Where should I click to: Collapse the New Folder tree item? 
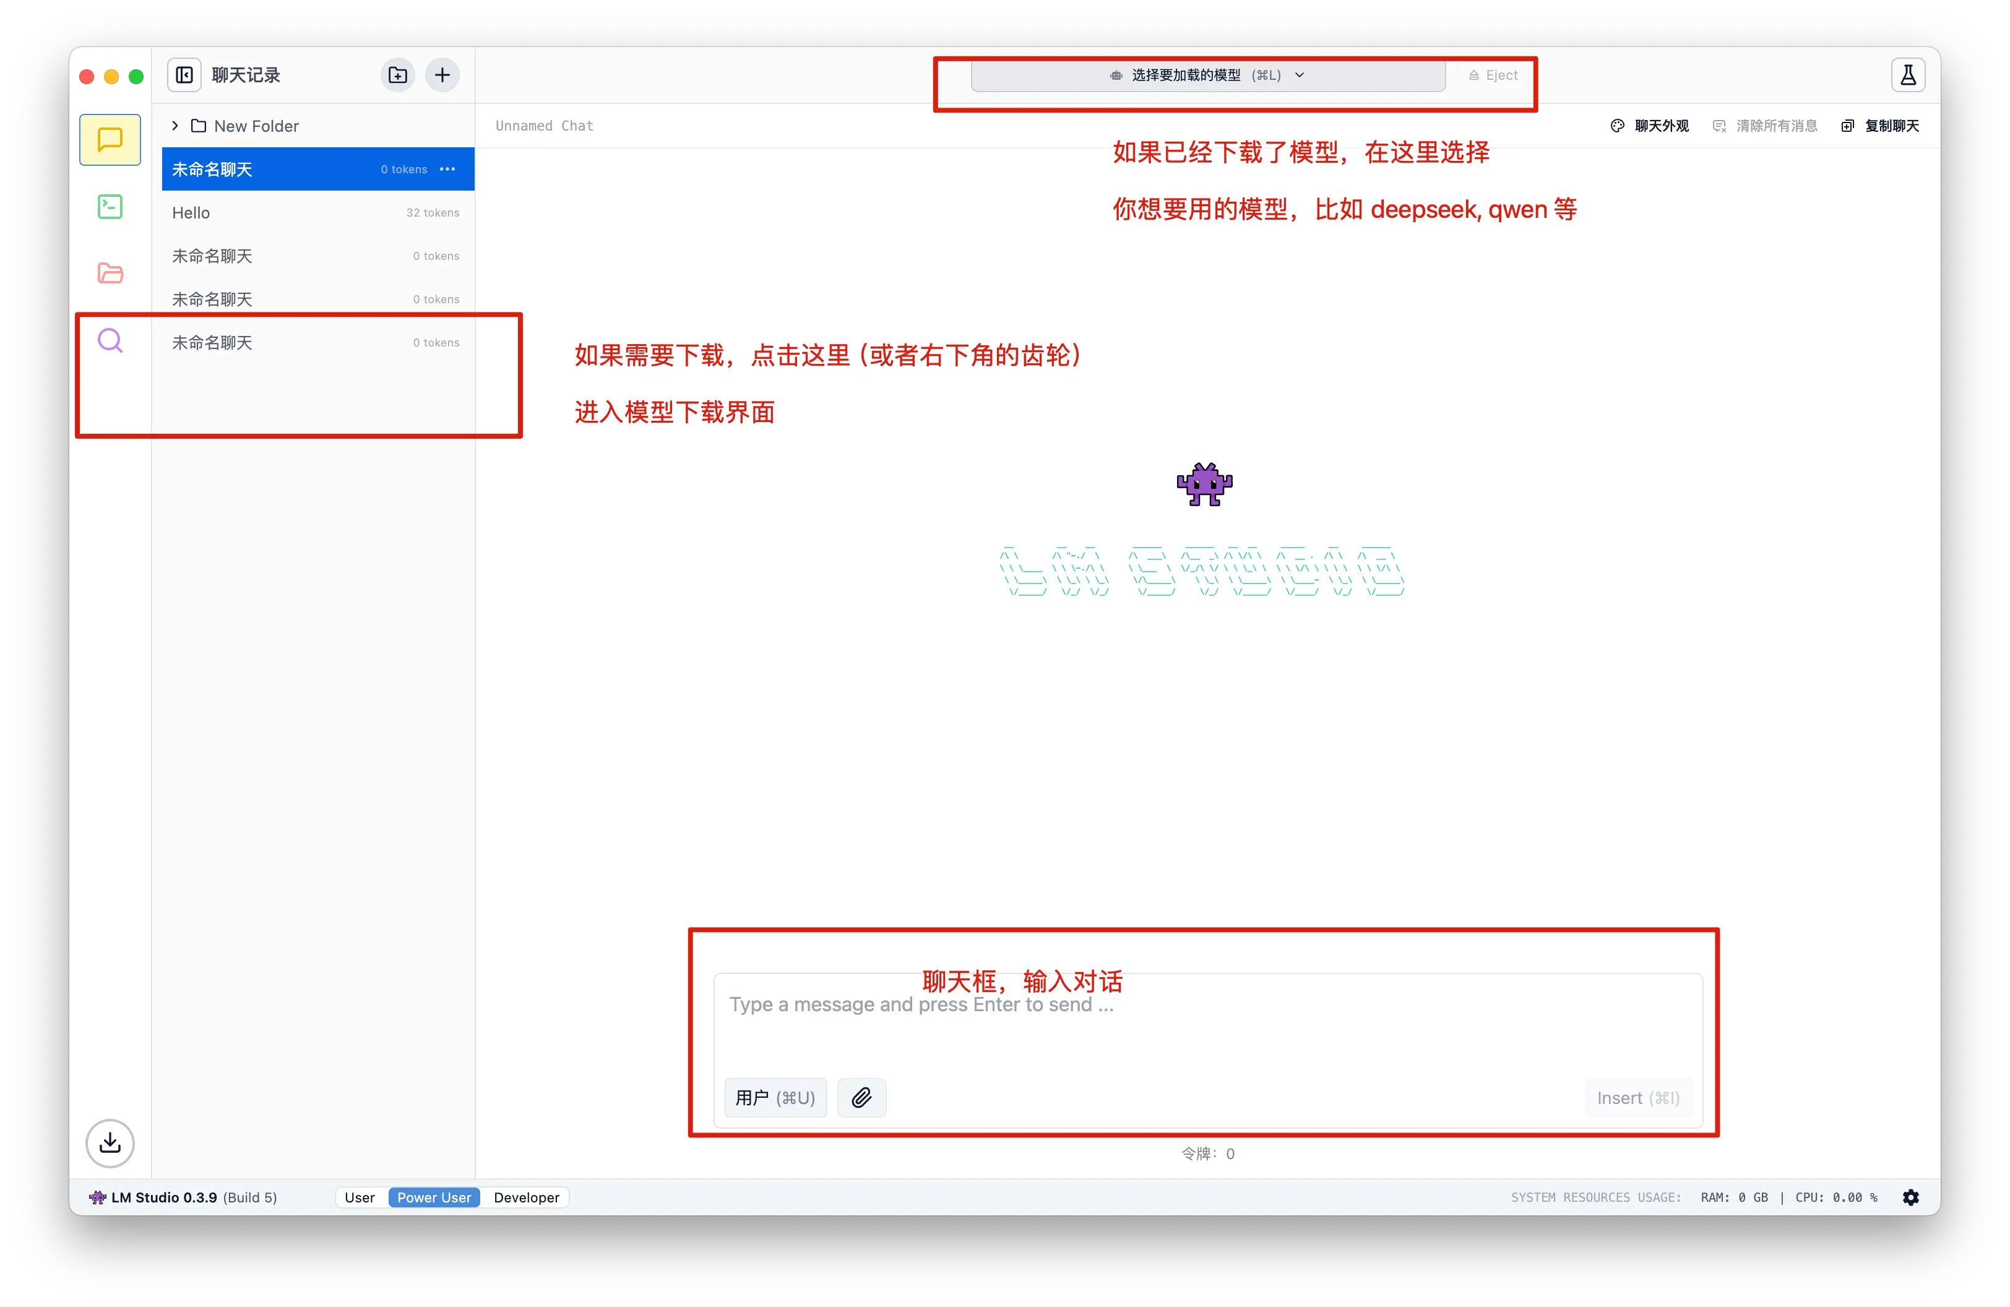(175, 125)
